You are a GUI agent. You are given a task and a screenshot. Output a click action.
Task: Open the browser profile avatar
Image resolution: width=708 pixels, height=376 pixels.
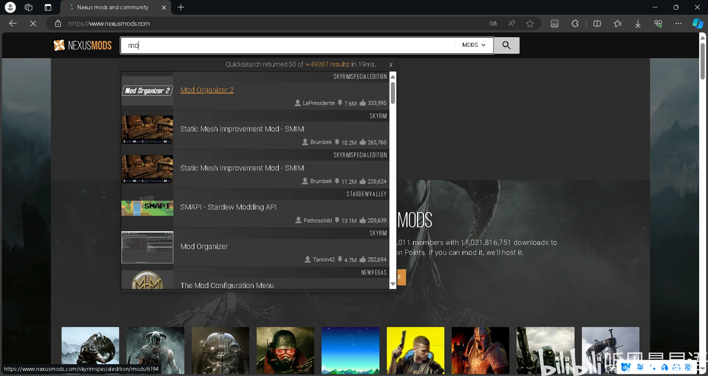coord(10,7)
